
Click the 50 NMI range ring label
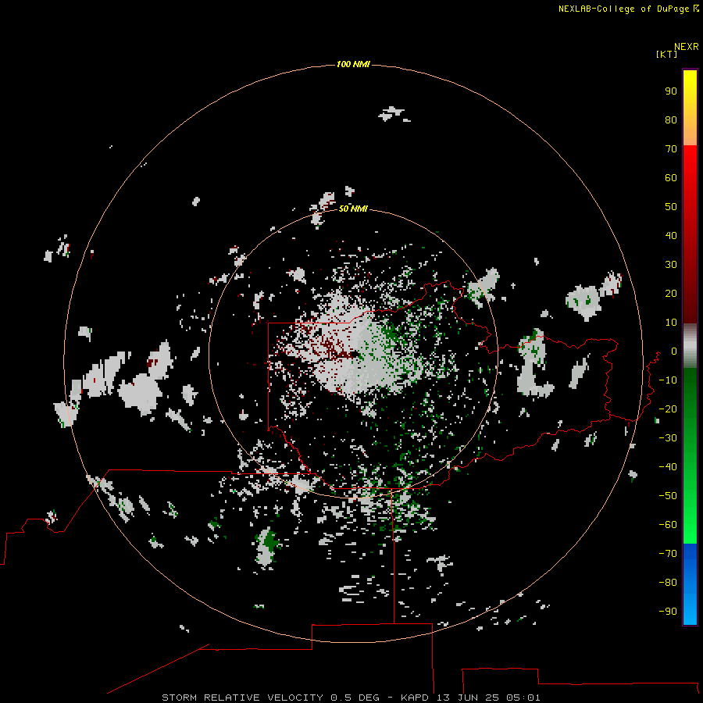353,209
